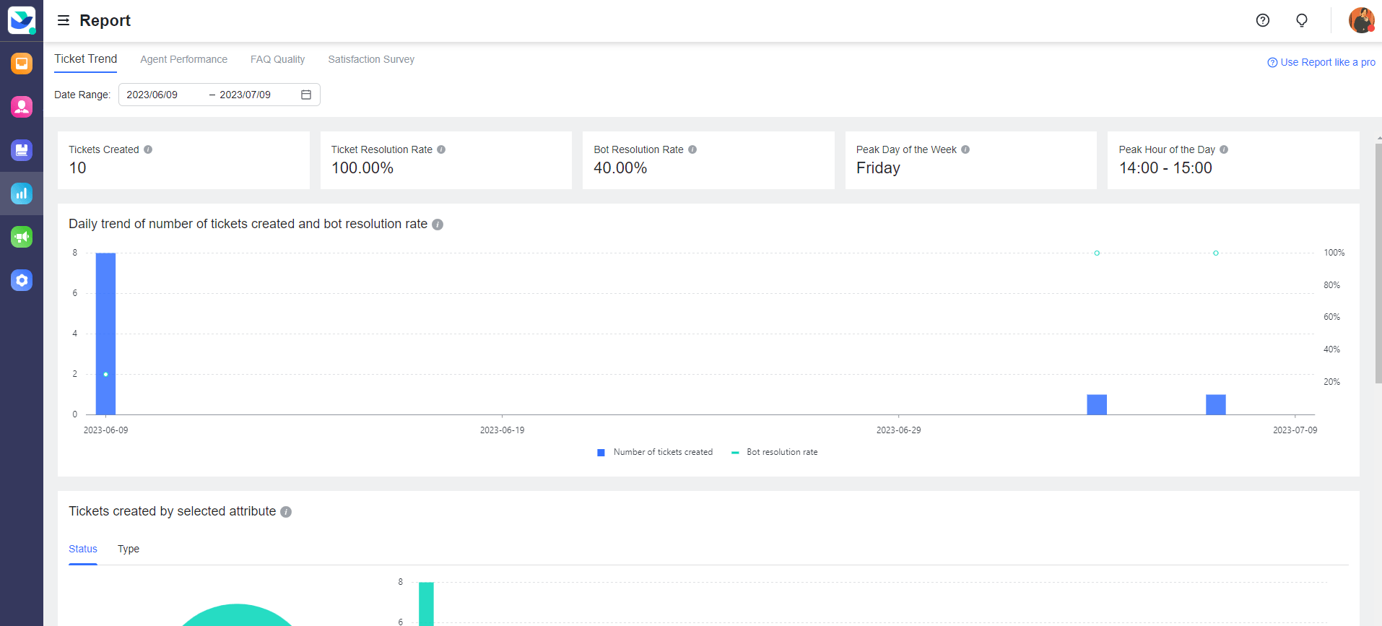Open the user profile avatar
Viewport: 1382px width, 626px height.
click(x=1361, y=20)
